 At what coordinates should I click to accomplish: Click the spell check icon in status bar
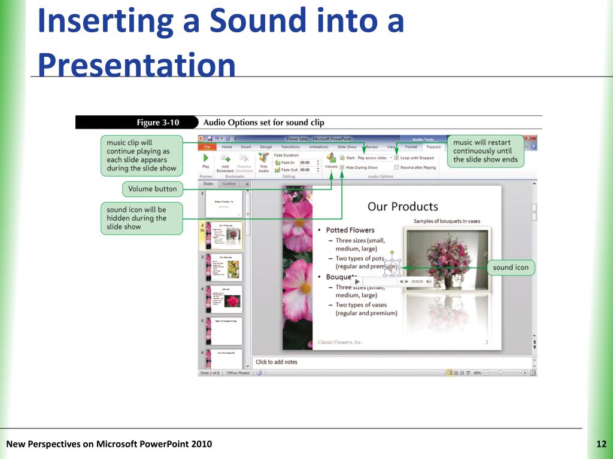[259, 373]
